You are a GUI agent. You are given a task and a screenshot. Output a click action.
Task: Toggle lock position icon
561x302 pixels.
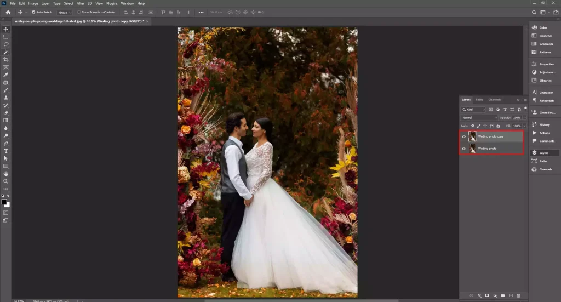coord(485,126)
